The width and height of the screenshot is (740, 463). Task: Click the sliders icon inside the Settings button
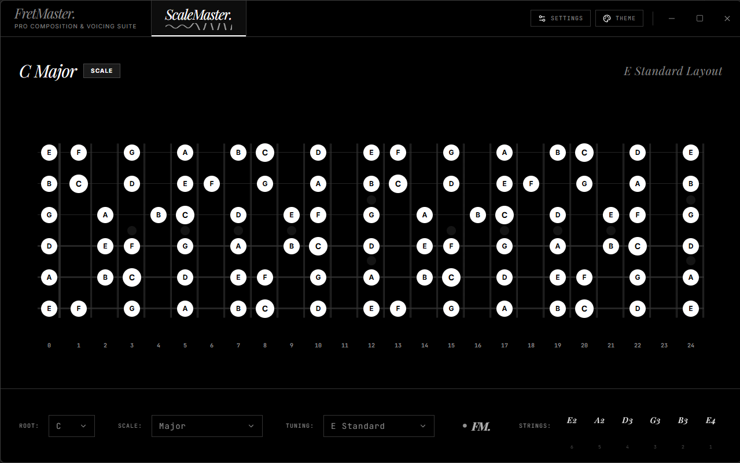click(542, 18)
